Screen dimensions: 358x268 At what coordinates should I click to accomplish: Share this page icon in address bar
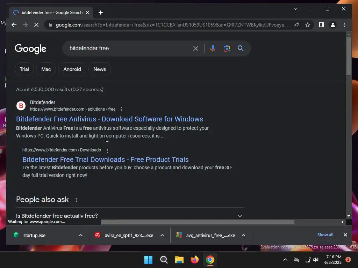pyautogui.click(x=296, y=25)
